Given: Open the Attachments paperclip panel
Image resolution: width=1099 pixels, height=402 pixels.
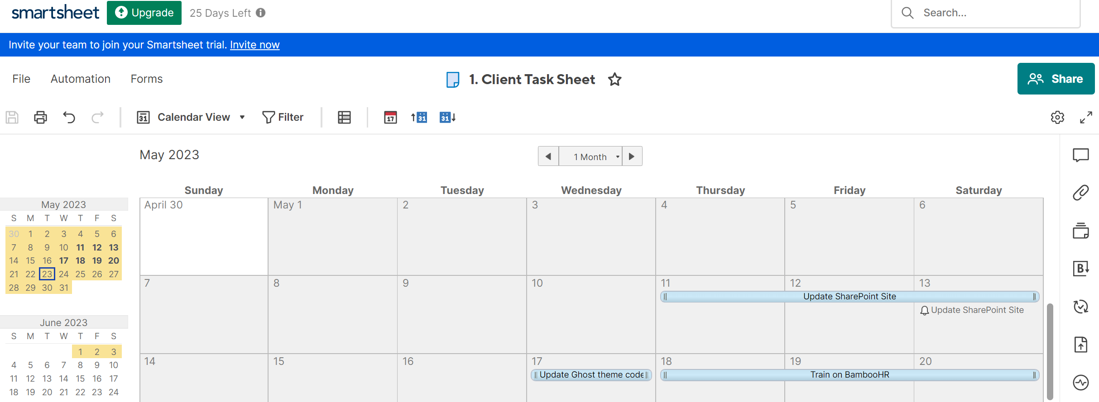Looking at the screenshot, I should pos(1081,193).
